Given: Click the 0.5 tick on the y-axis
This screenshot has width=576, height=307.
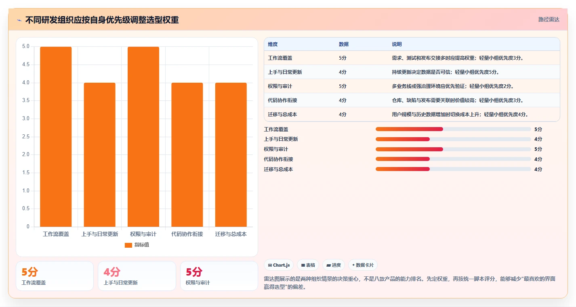Looking at the screenshot, I should point(25,209).
